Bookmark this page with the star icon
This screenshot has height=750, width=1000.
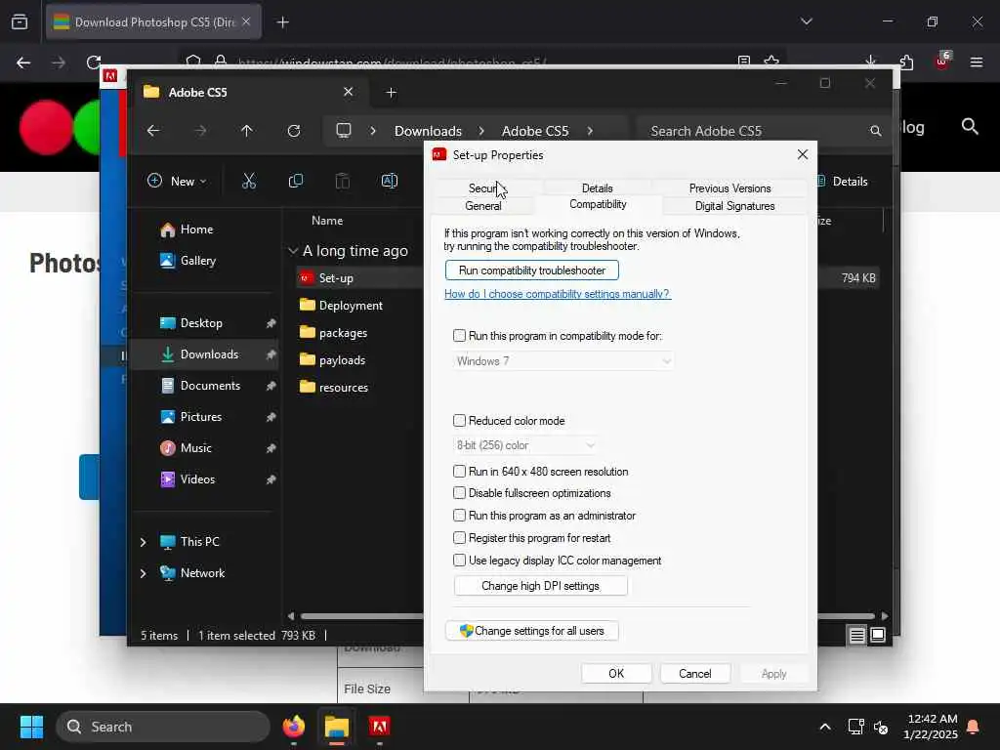(771, 62)
